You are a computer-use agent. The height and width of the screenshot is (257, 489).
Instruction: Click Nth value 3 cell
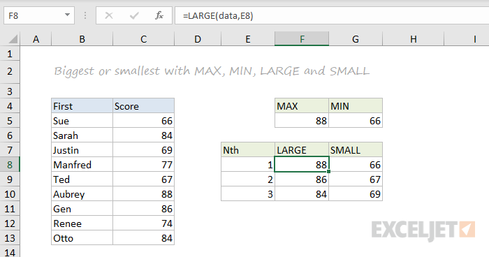coord(248,194)
